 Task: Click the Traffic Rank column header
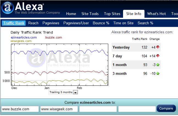point(140,39)
